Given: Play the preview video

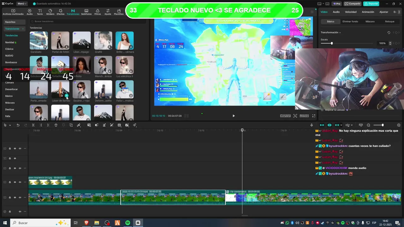Looking at the screenshot, I should click(234, 116).
